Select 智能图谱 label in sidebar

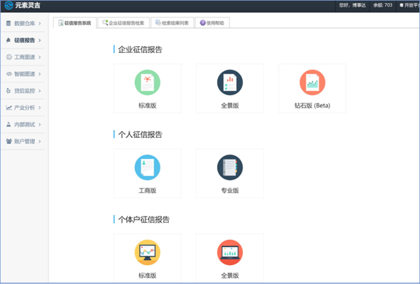[x=25, y=74]
